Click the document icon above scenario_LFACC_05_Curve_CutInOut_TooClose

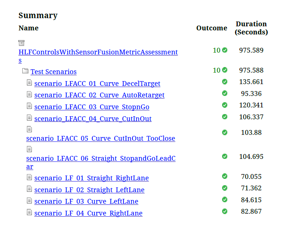pos(29,129)
